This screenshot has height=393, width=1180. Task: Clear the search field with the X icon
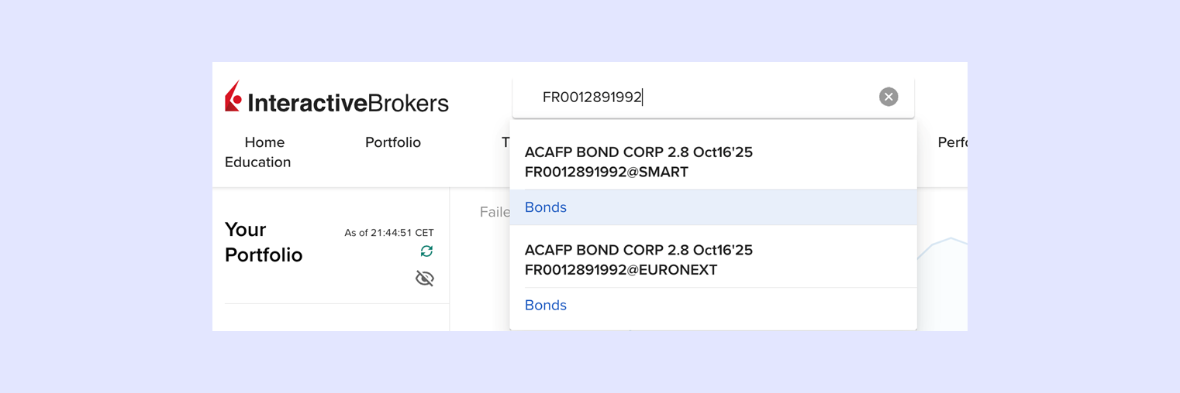[x=888, y=97]
